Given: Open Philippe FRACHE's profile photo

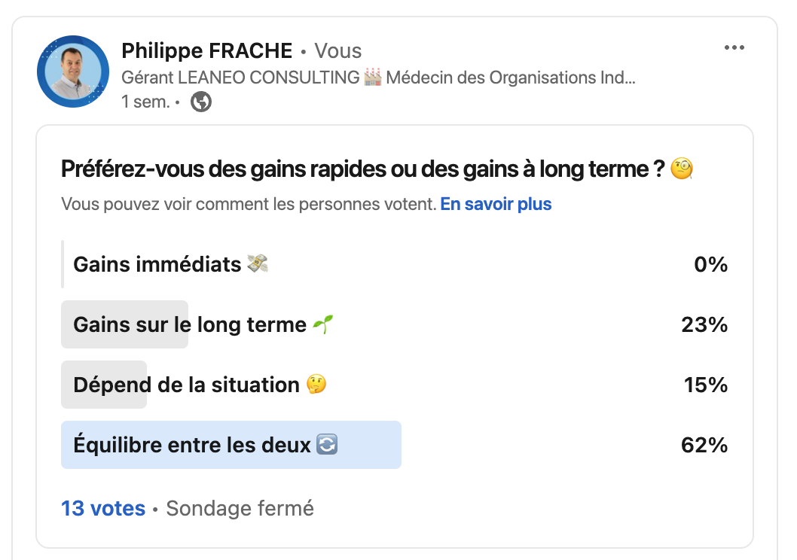Looking at the screenshot, I should pyautogui.click(x=73, y=72).
